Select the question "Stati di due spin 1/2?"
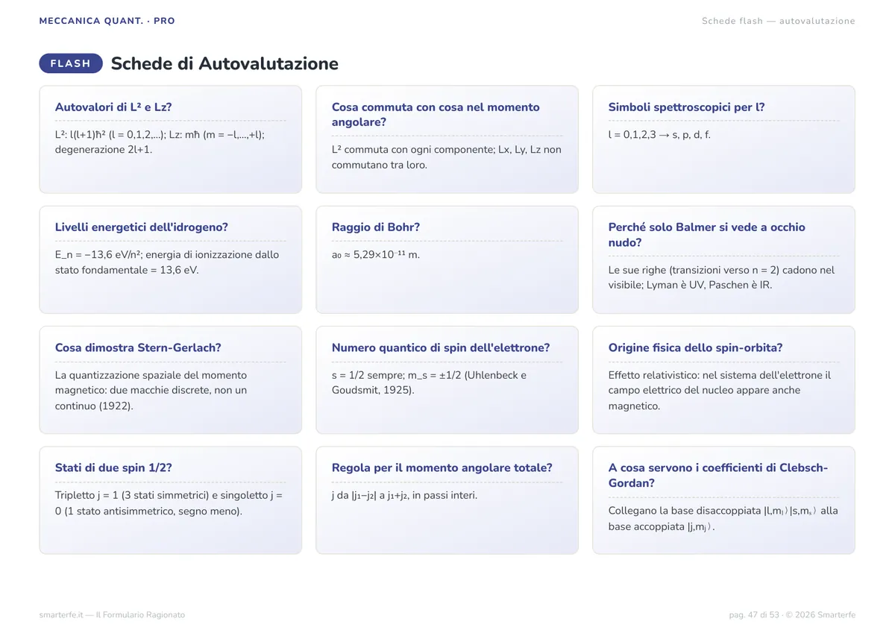895x633 pixels. click(113, 467)
